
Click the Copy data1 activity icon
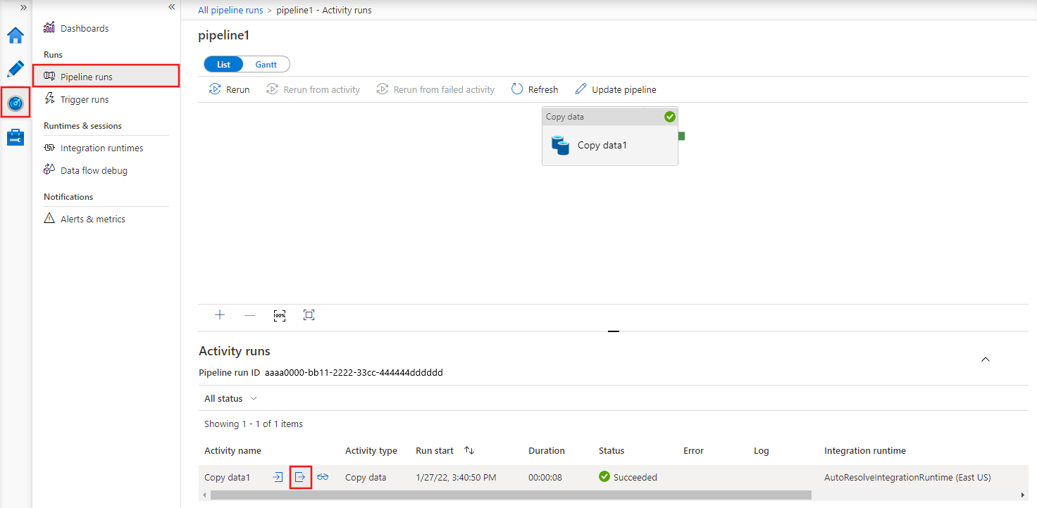coord(560,145)
